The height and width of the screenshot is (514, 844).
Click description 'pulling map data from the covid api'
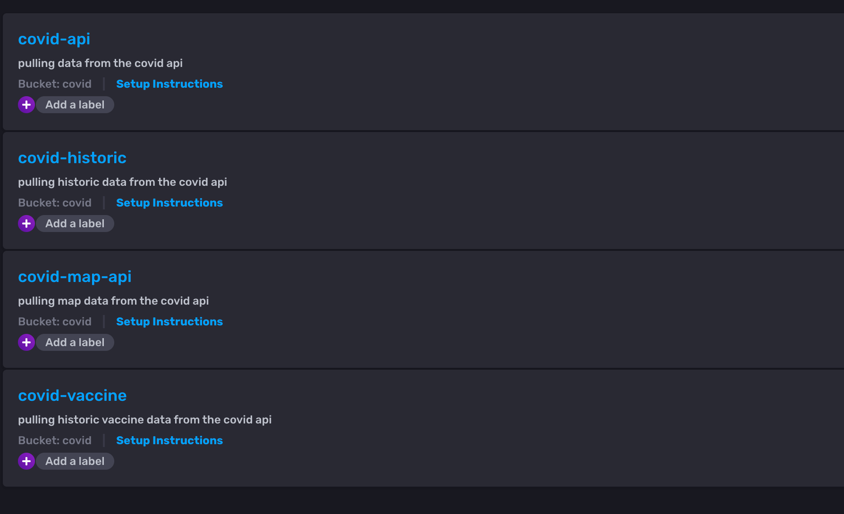point(113,301)
